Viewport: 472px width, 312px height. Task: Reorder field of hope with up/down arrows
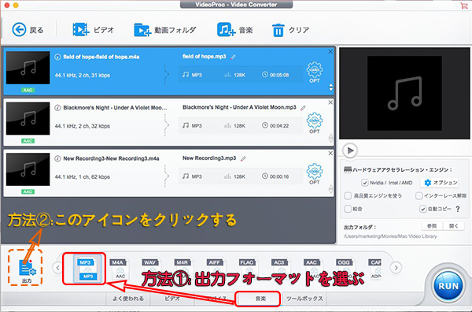click(x=331, y=87)
